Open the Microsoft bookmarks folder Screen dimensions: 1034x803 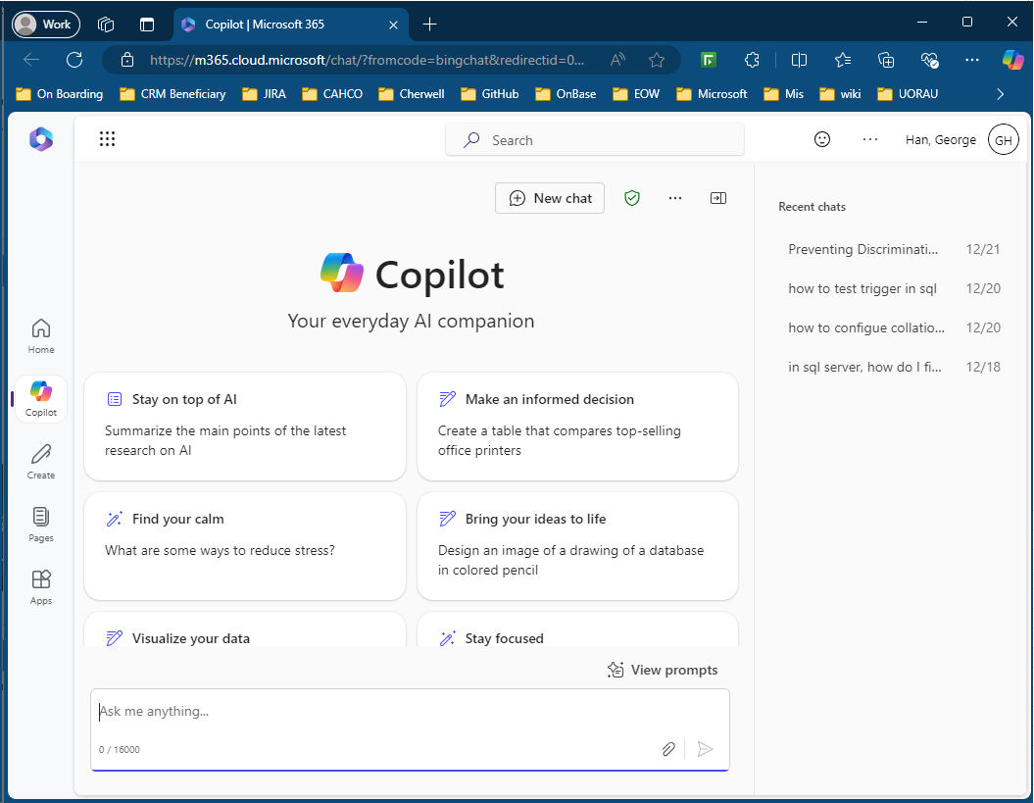click(x=713, y=94)
